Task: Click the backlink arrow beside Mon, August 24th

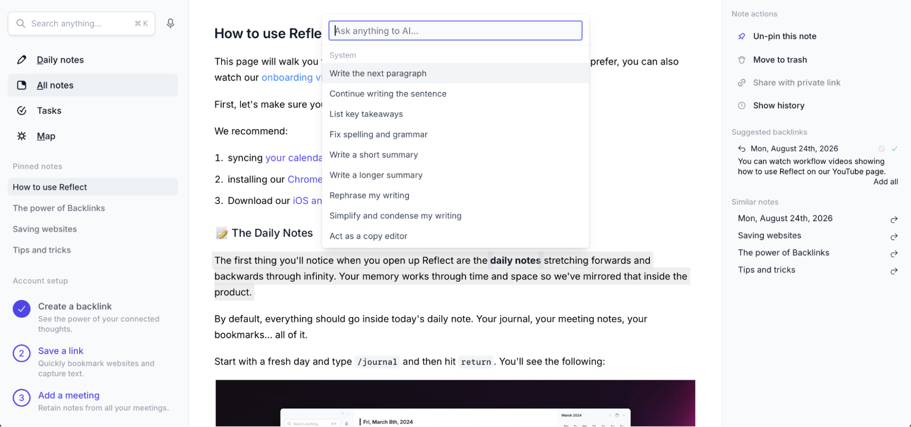Action: coord(742,149)
